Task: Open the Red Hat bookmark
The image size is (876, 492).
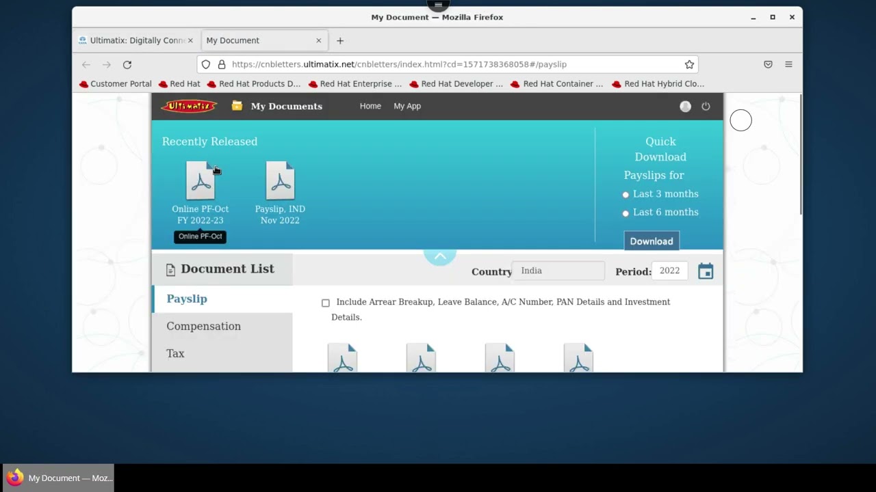Action: [x=179, y=84]
